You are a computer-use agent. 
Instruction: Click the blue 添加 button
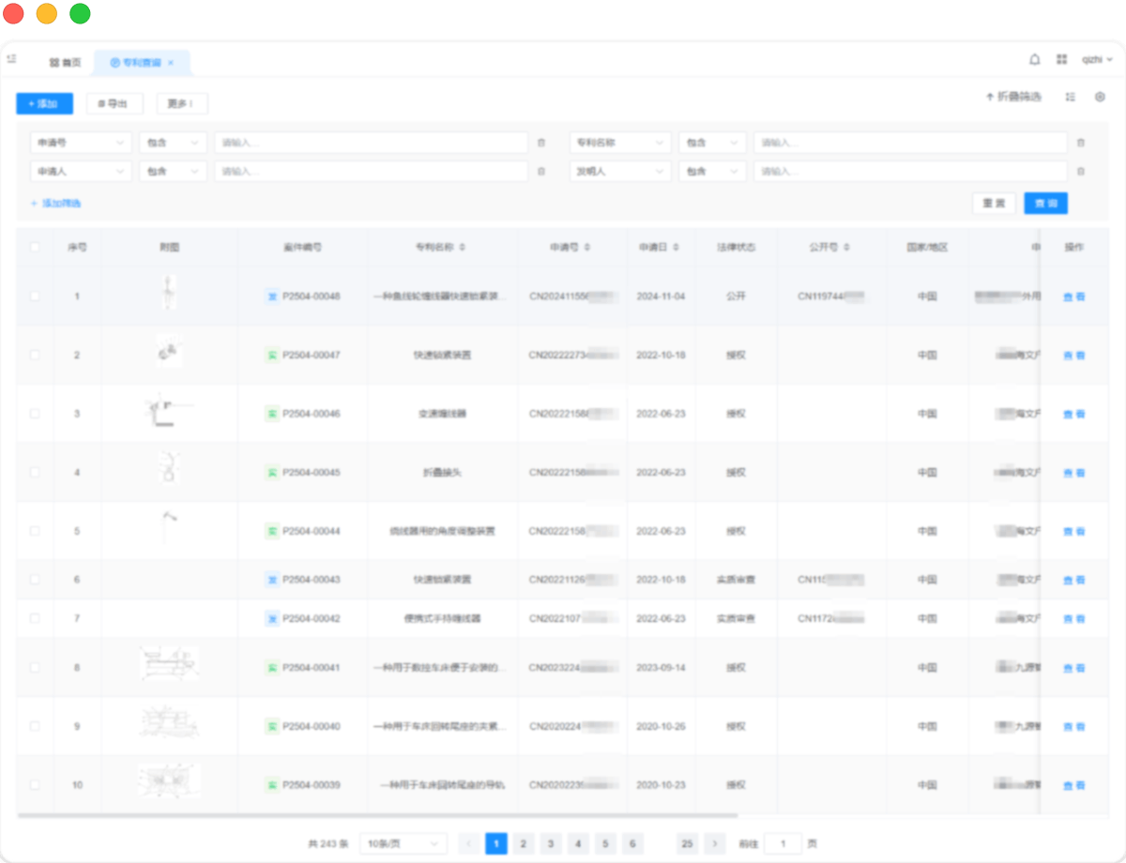point(44,104)
